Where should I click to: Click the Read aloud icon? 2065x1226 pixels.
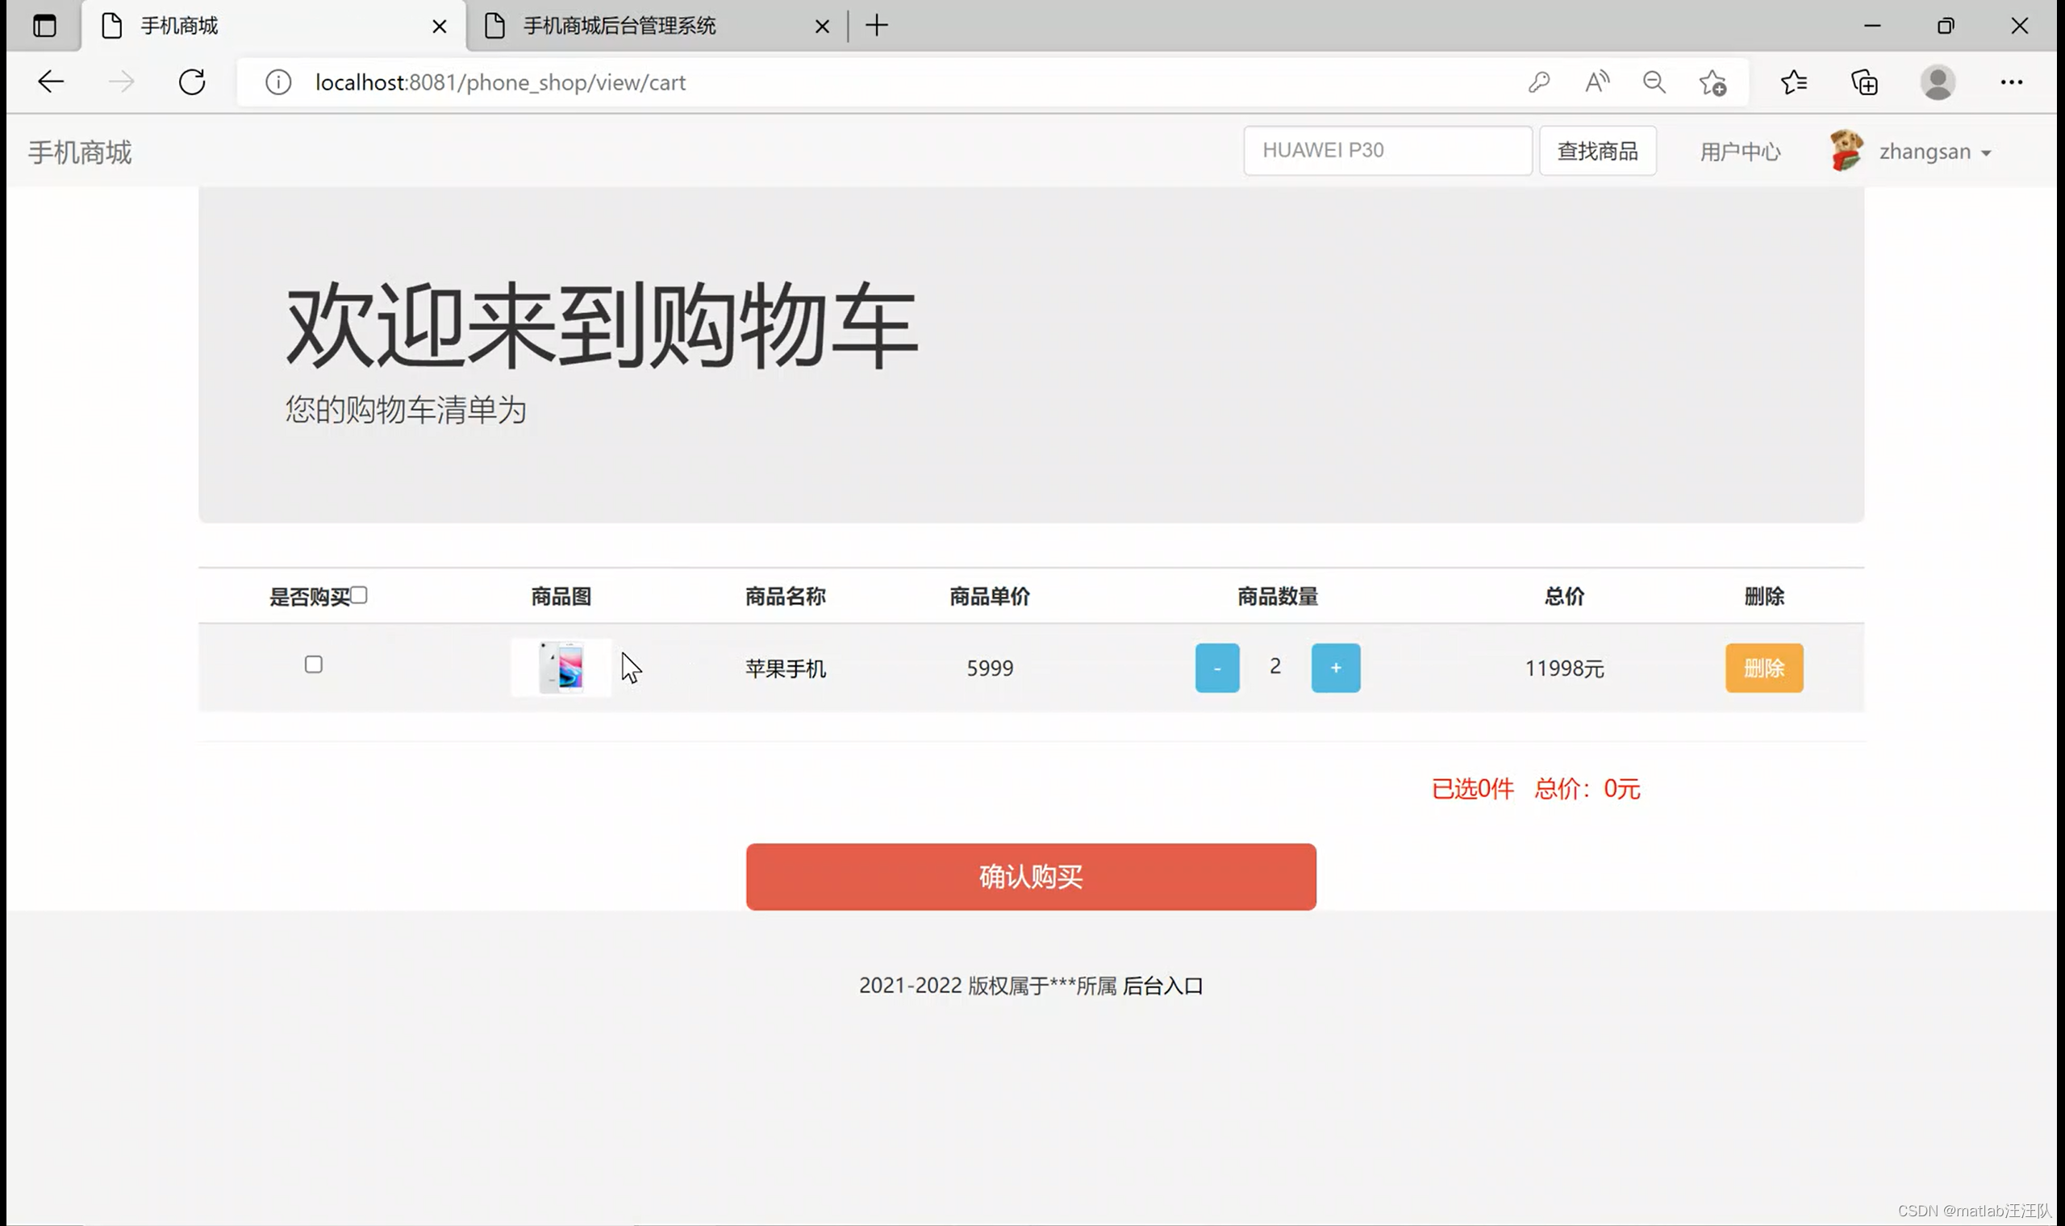(x=1596, y=81)
